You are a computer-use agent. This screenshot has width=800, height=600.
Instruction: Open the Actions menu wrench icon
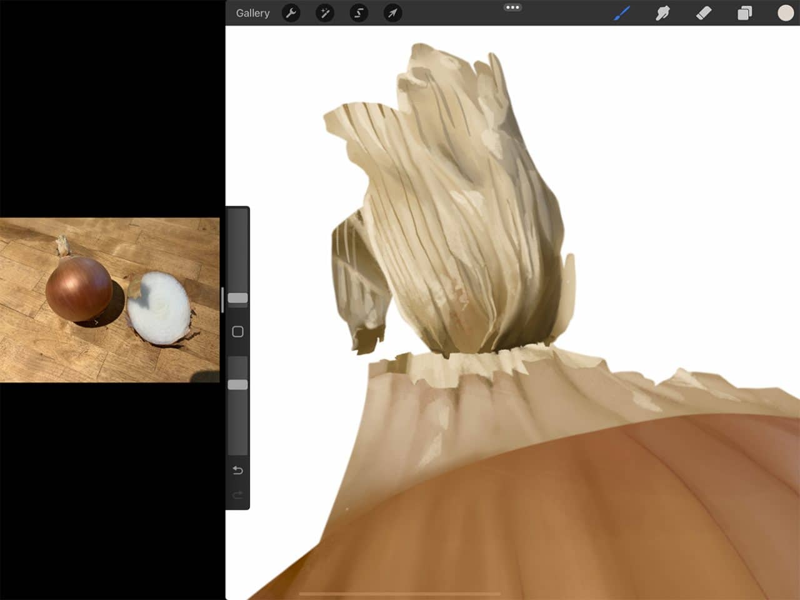coord(291,13)
